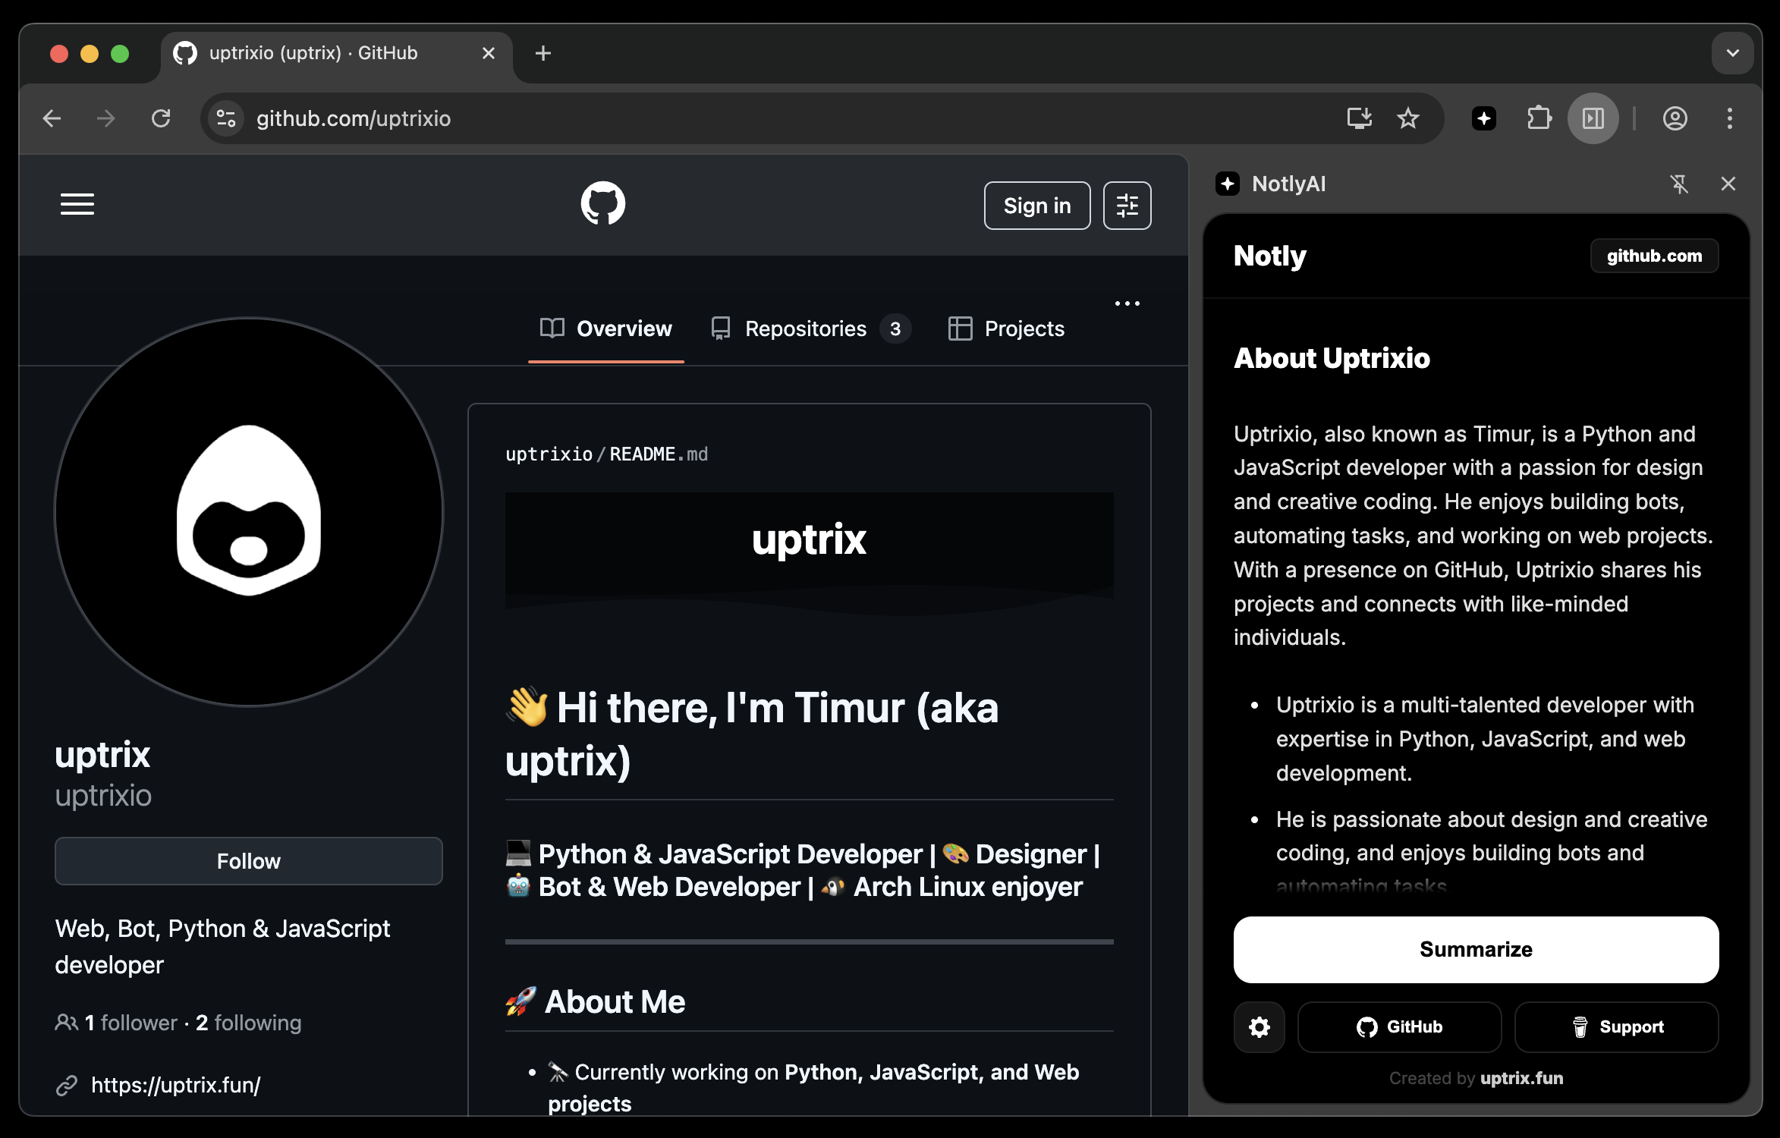
Task: Bookmark the page with star icon
Action: point(1408,118)
